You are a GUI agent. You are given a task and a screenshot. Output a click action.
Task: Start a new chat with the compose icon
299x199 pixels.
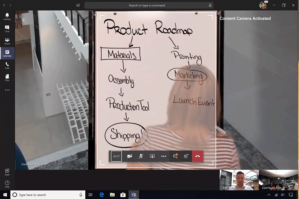78,5
